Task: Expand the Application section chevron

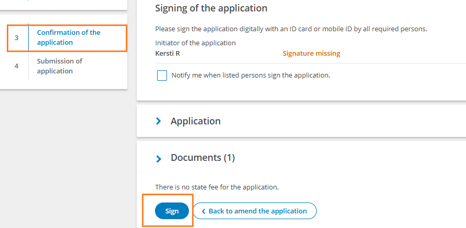Action: pos(159,121)
